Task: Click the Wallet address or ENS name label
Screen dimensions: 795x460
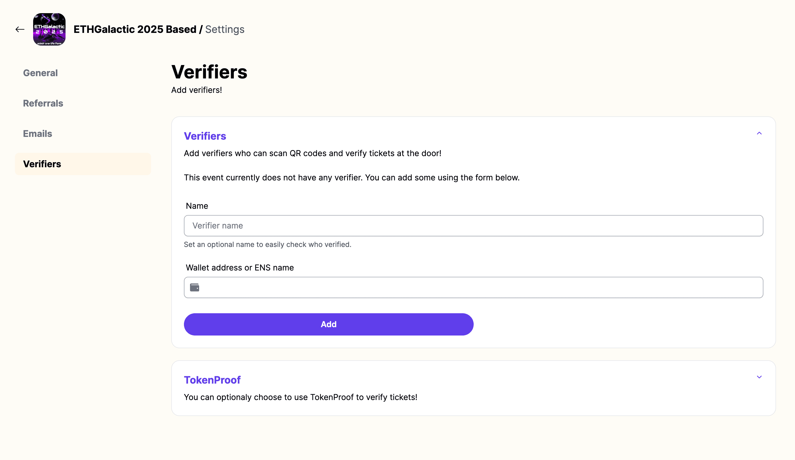Action: [240, 267]
